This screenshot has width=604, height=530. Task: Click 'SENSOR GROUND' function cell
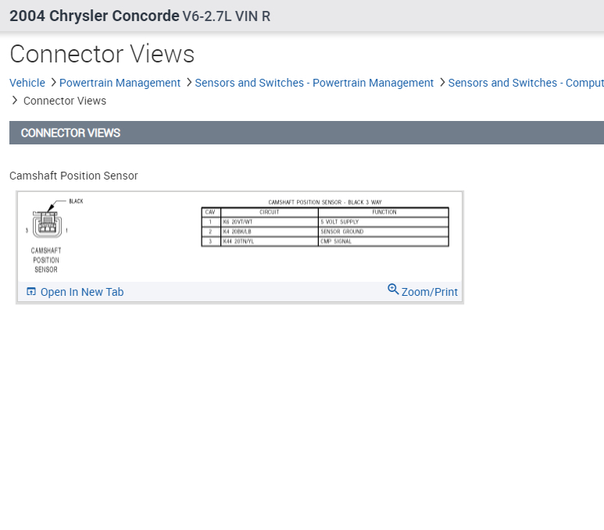tap(384, 232)
